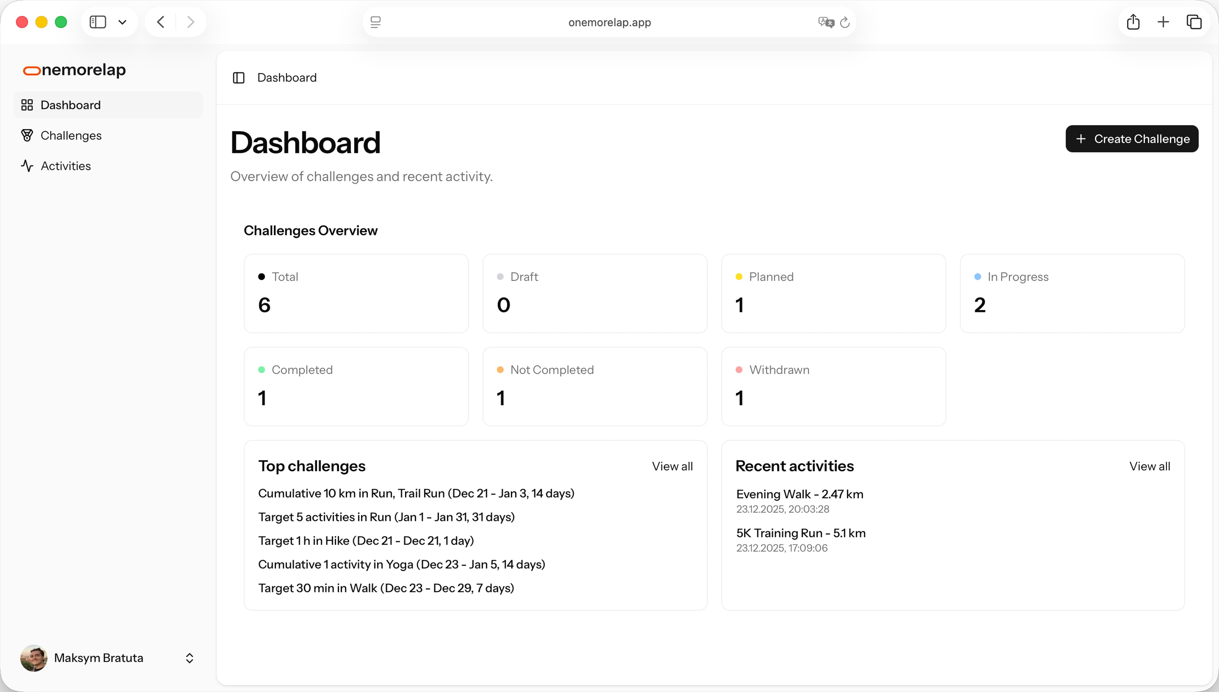Select Dashboard in the sidebar
This screenshot has height=692, width=1219.
[x=70, y=105]
